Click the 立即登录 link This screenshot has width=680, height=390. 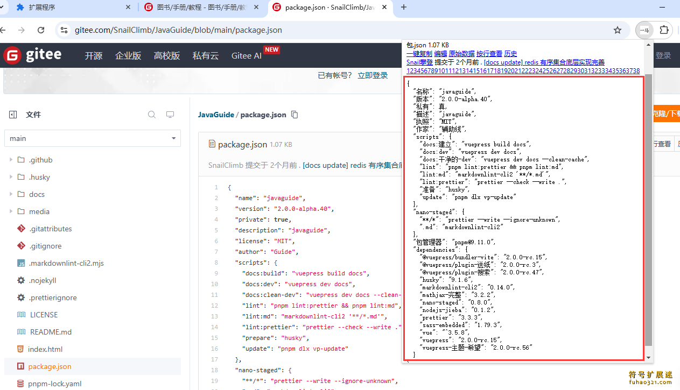[x=373, y=75]
